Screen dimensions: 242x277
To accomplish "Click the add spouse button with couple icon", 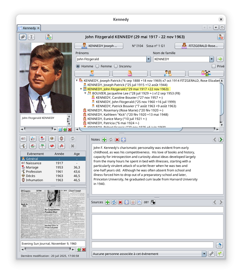I will click(x=168, y=73).
